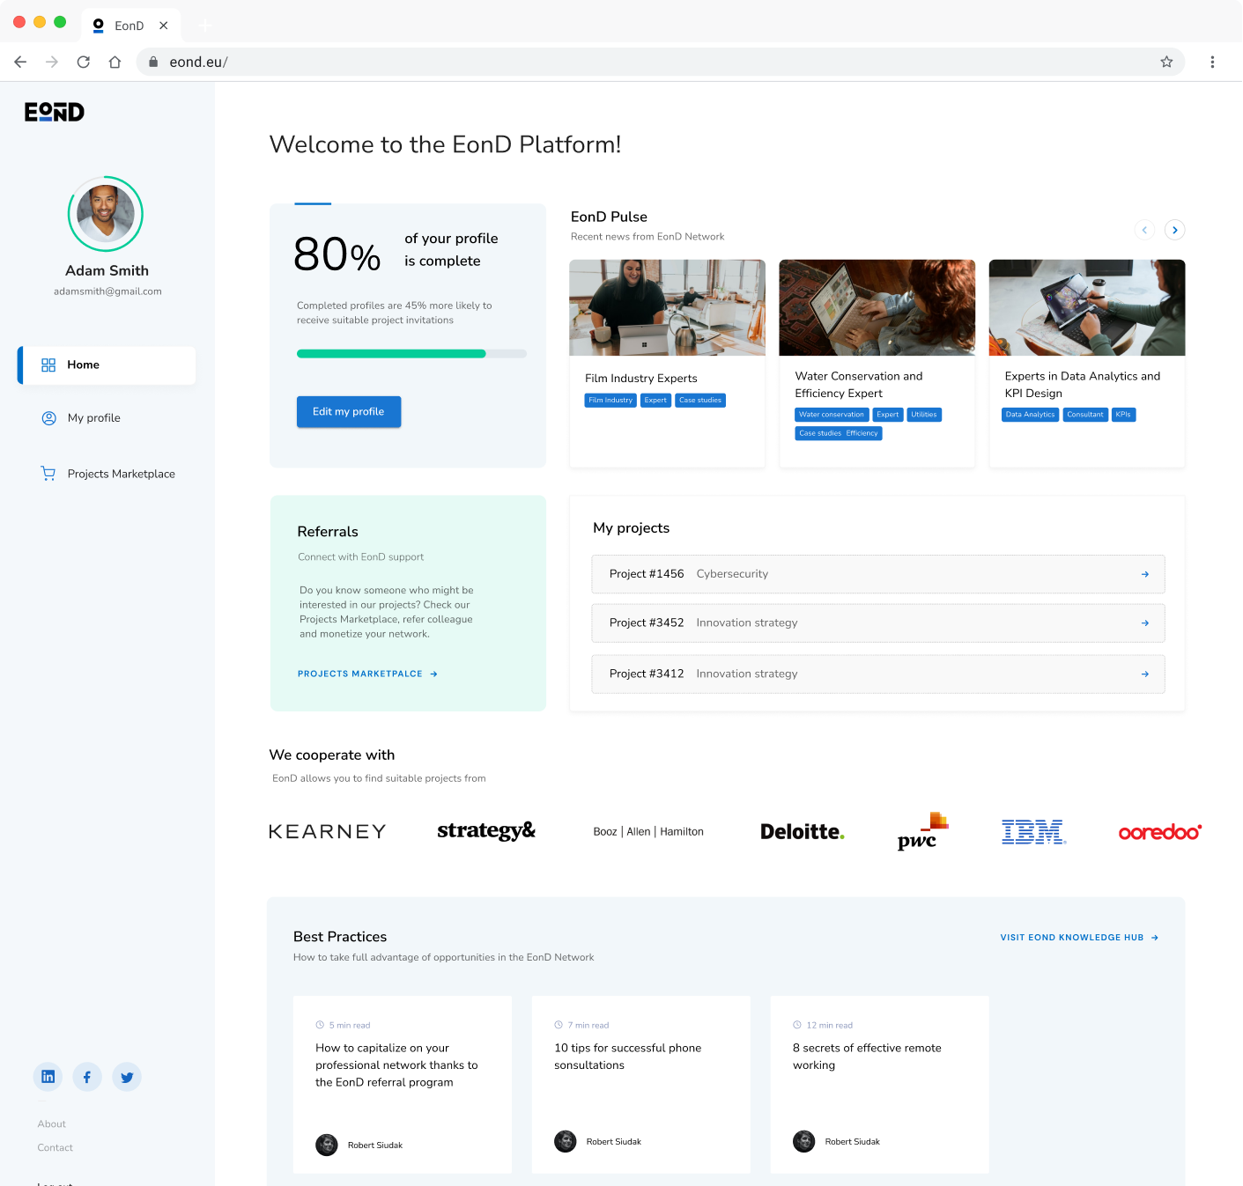Click the Edit my profile button
1243x1186 pixels.
click(x=348, y=411)
